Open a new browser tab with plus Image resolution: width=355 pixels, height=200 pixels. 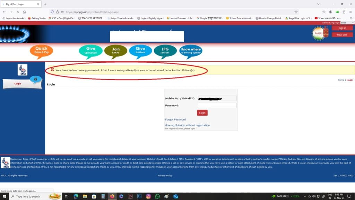point(45,4)
